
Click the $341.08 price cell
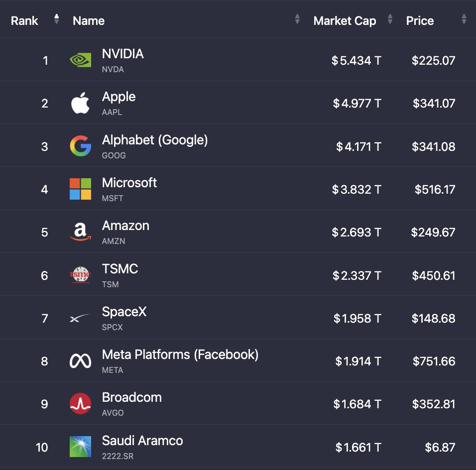[434, 147]
